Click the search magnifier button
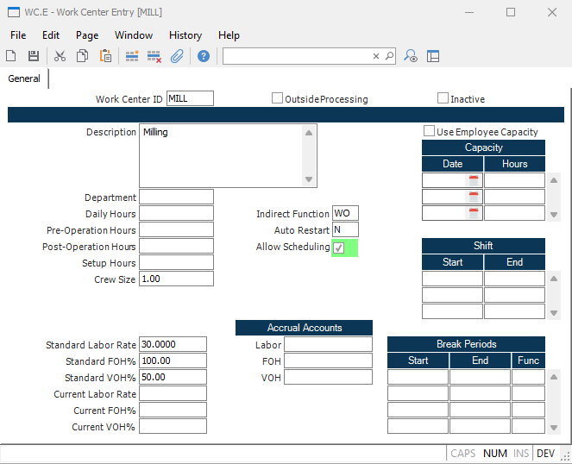 pyautogui.click(x=389, y=56)
